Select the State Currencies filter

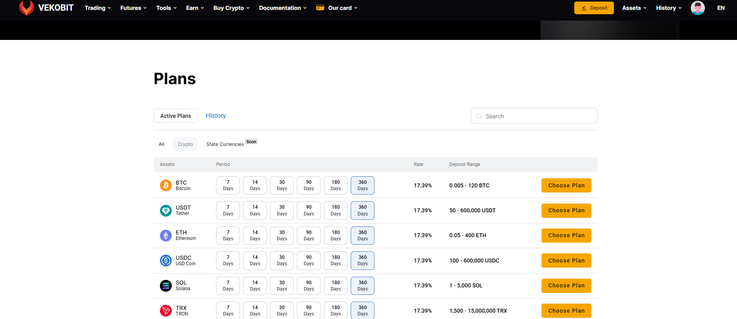pyautogui.click(x=225, y=144)
